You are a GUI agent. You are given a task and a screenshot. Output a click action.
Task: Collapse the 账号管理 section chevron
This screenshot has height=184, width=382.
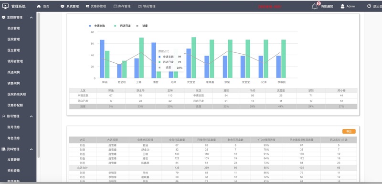point(31,116)
